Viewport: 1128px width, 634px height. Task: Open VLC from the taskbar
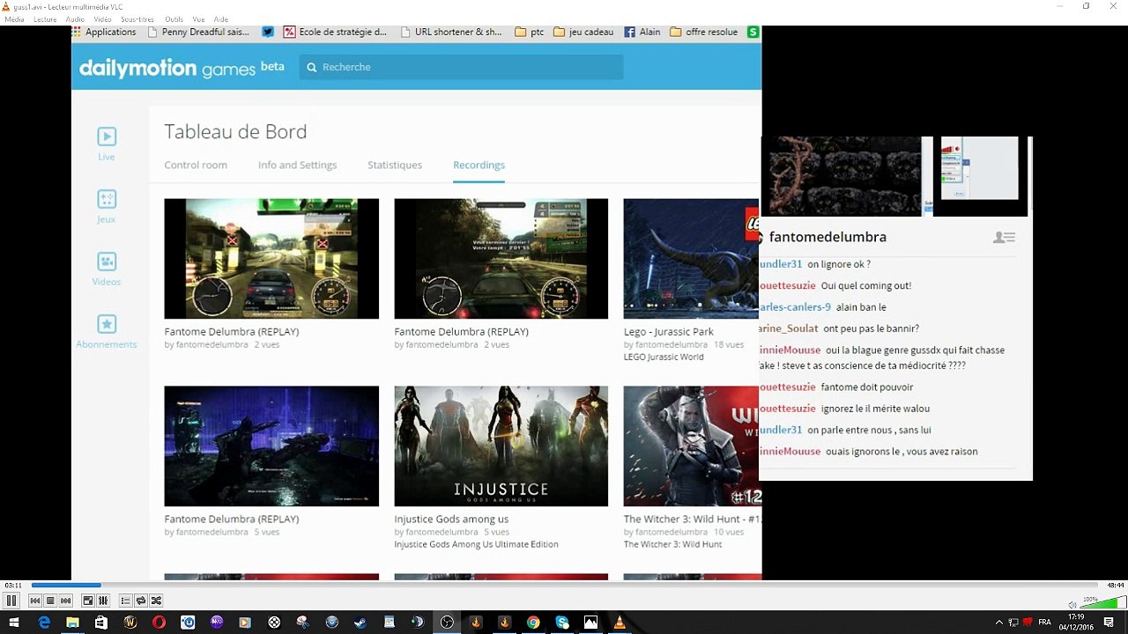click(620, 623)
